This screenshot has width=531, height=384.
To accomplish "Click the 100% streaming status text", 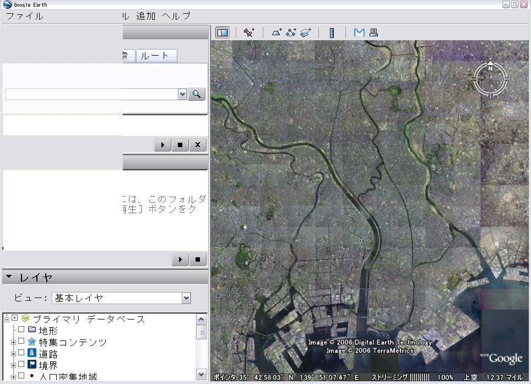I will [x=445, y=377].
